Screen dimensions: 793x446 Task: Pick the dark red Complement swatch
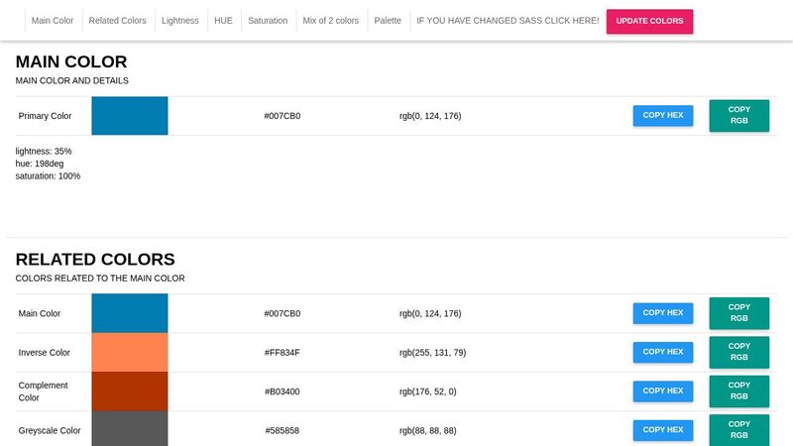click(130, 391)
